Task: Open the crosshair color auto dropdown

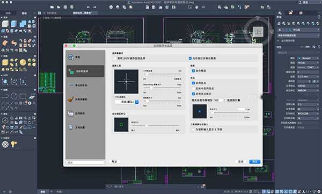Action: tap(127, 102)
